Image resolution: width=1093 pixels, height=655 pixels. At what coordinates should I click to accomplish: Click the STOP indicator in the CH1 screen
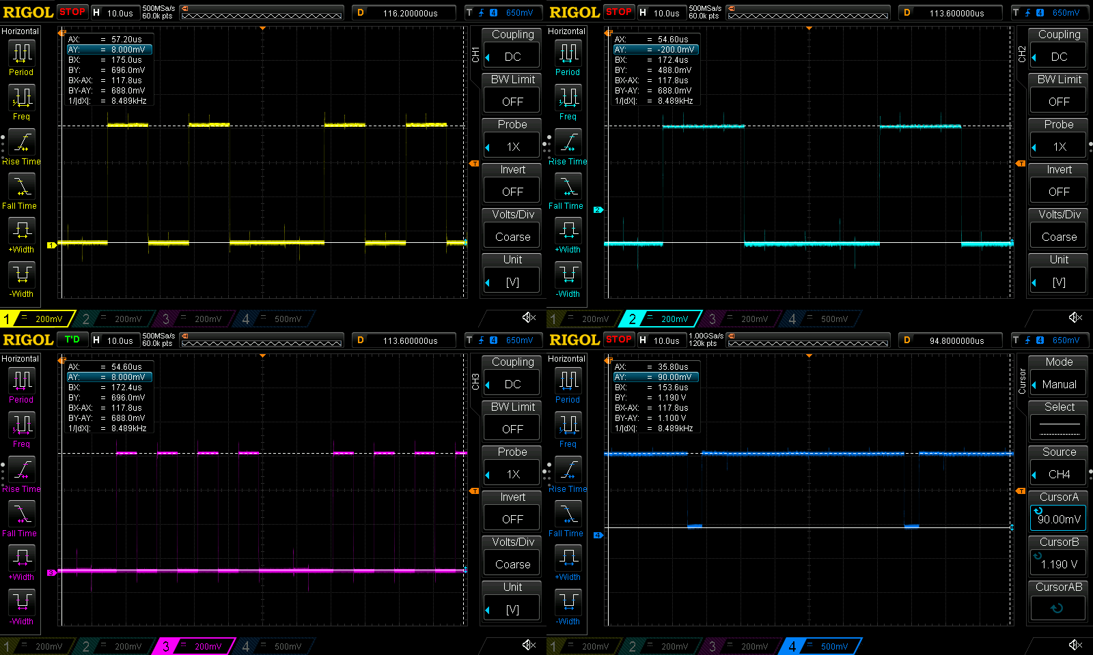pyautogui.click(x=72, y=12)
